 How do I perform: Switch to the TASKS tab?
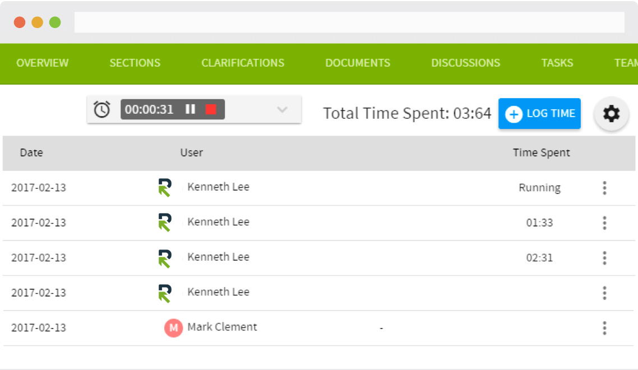point(557,63)
